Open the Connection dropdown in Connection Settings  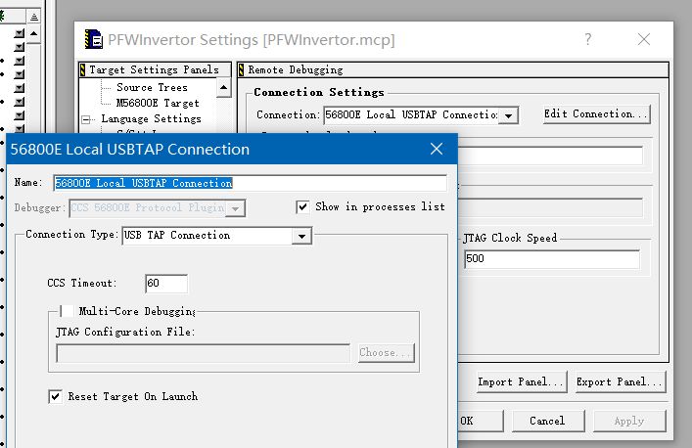click(509, 115)
